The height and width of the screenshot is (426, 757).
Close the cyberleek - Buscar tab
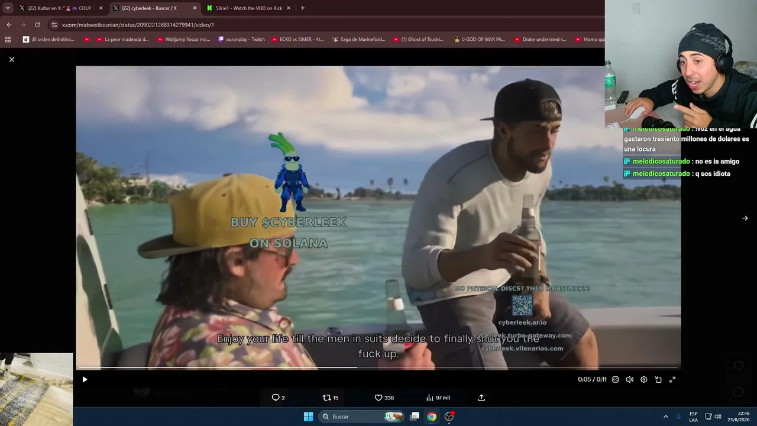[195, 8]
